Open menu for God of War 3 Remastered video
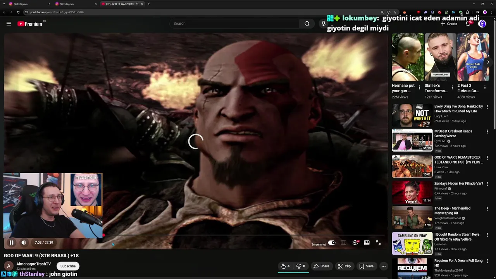The height and width of the screenshot is (279, 496). coord(487,158)
